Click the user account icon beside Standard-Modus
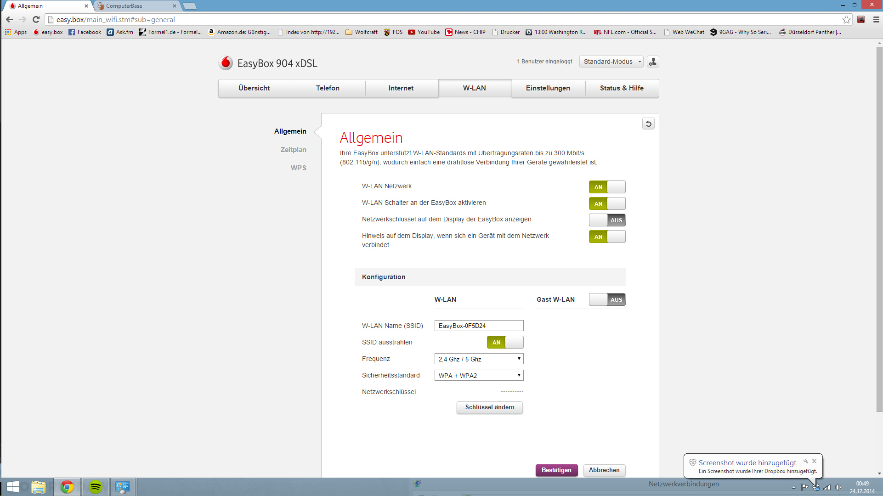The width and height of the screenshot is (883, 496). [x=653, y=62]
